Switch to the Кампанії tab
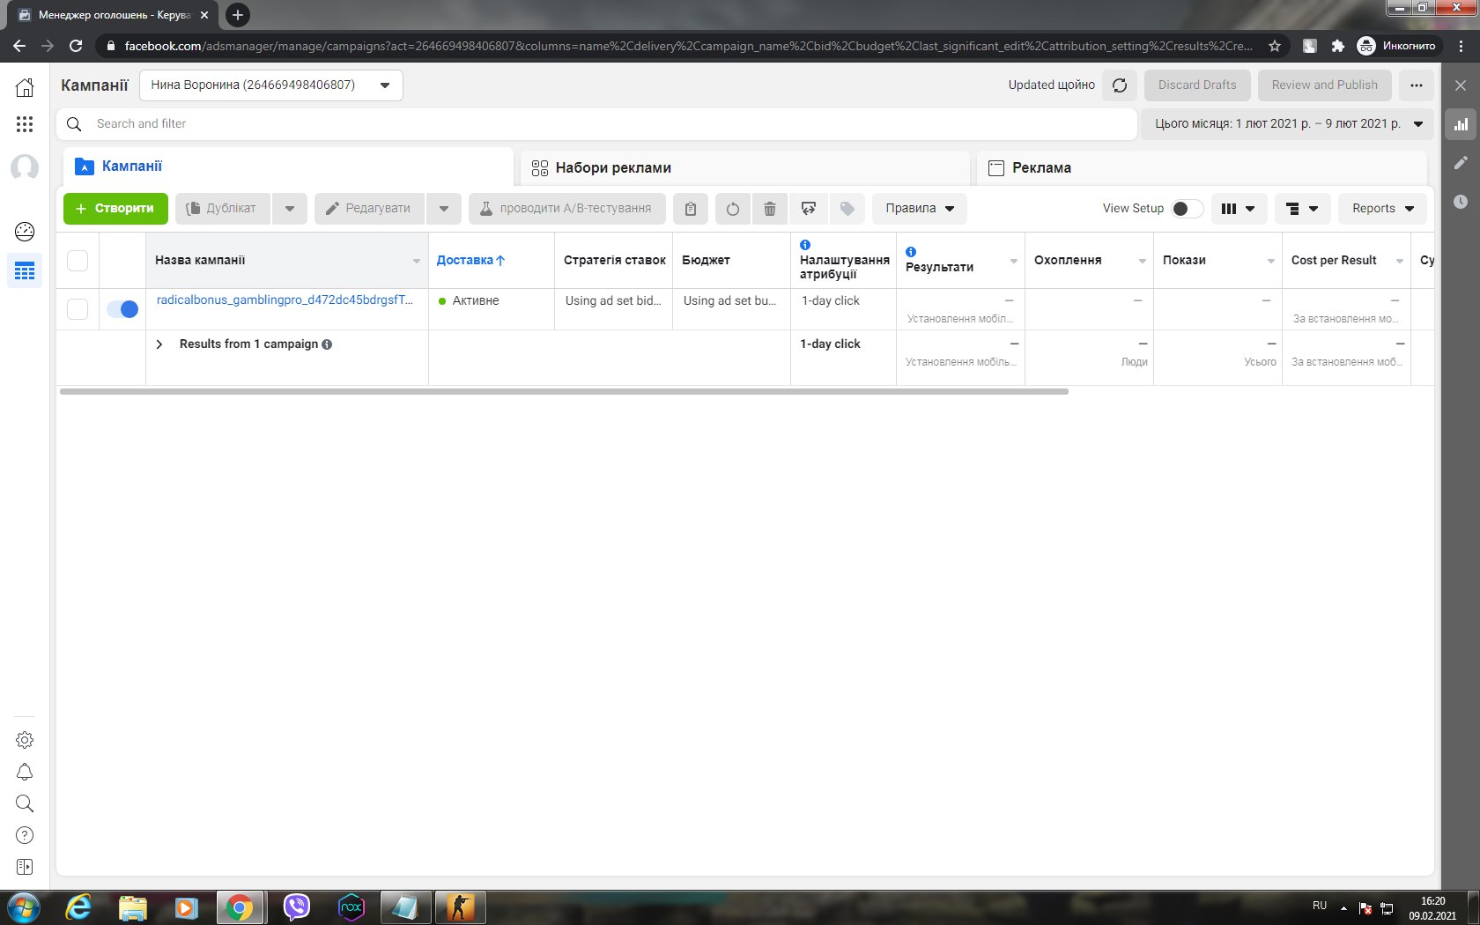This screenshot has height=925, width=1480. click(x=288, y=166)
